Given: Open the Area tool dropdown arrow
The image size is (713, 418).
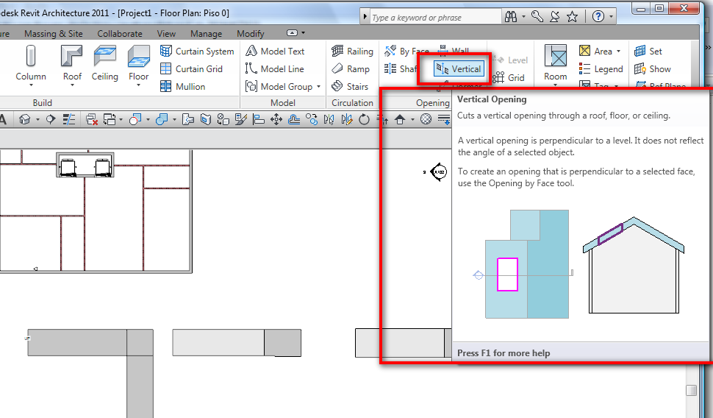Looking at the screenshot, I should 618,51.
